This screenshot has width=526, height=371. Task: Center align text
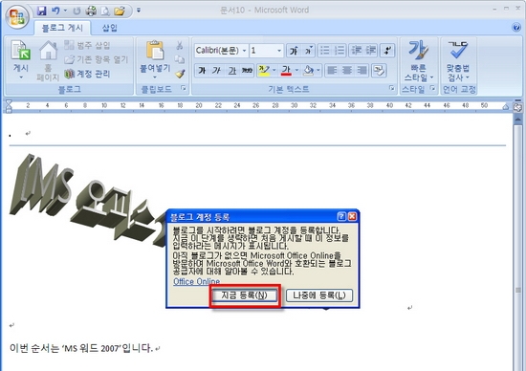pos(346,71)
